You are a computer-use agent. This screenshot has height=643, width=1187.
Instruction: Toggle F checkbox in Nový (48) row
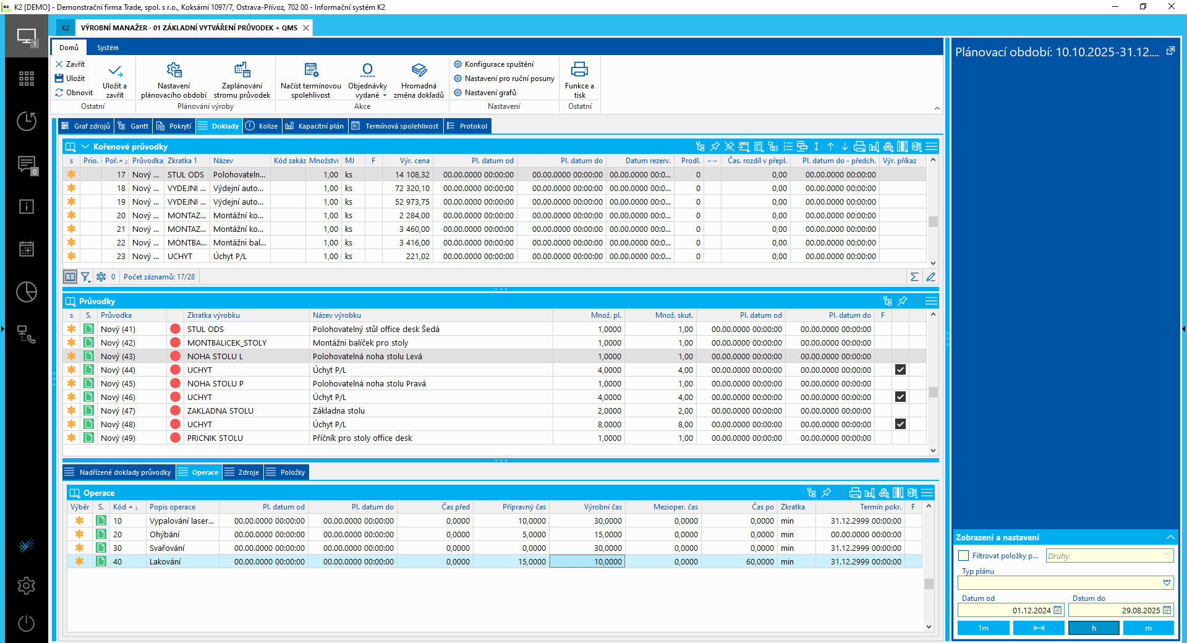[x=900, y=424]
